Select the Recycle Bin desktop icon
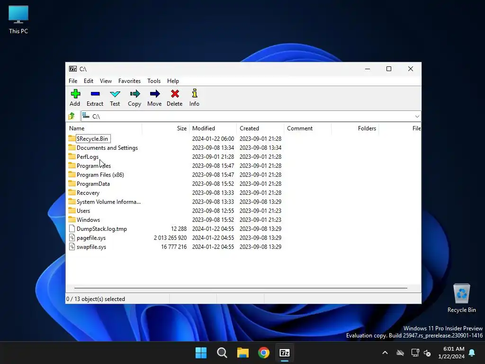Viewport: 485px width, 364px height. tap(461, 299)
